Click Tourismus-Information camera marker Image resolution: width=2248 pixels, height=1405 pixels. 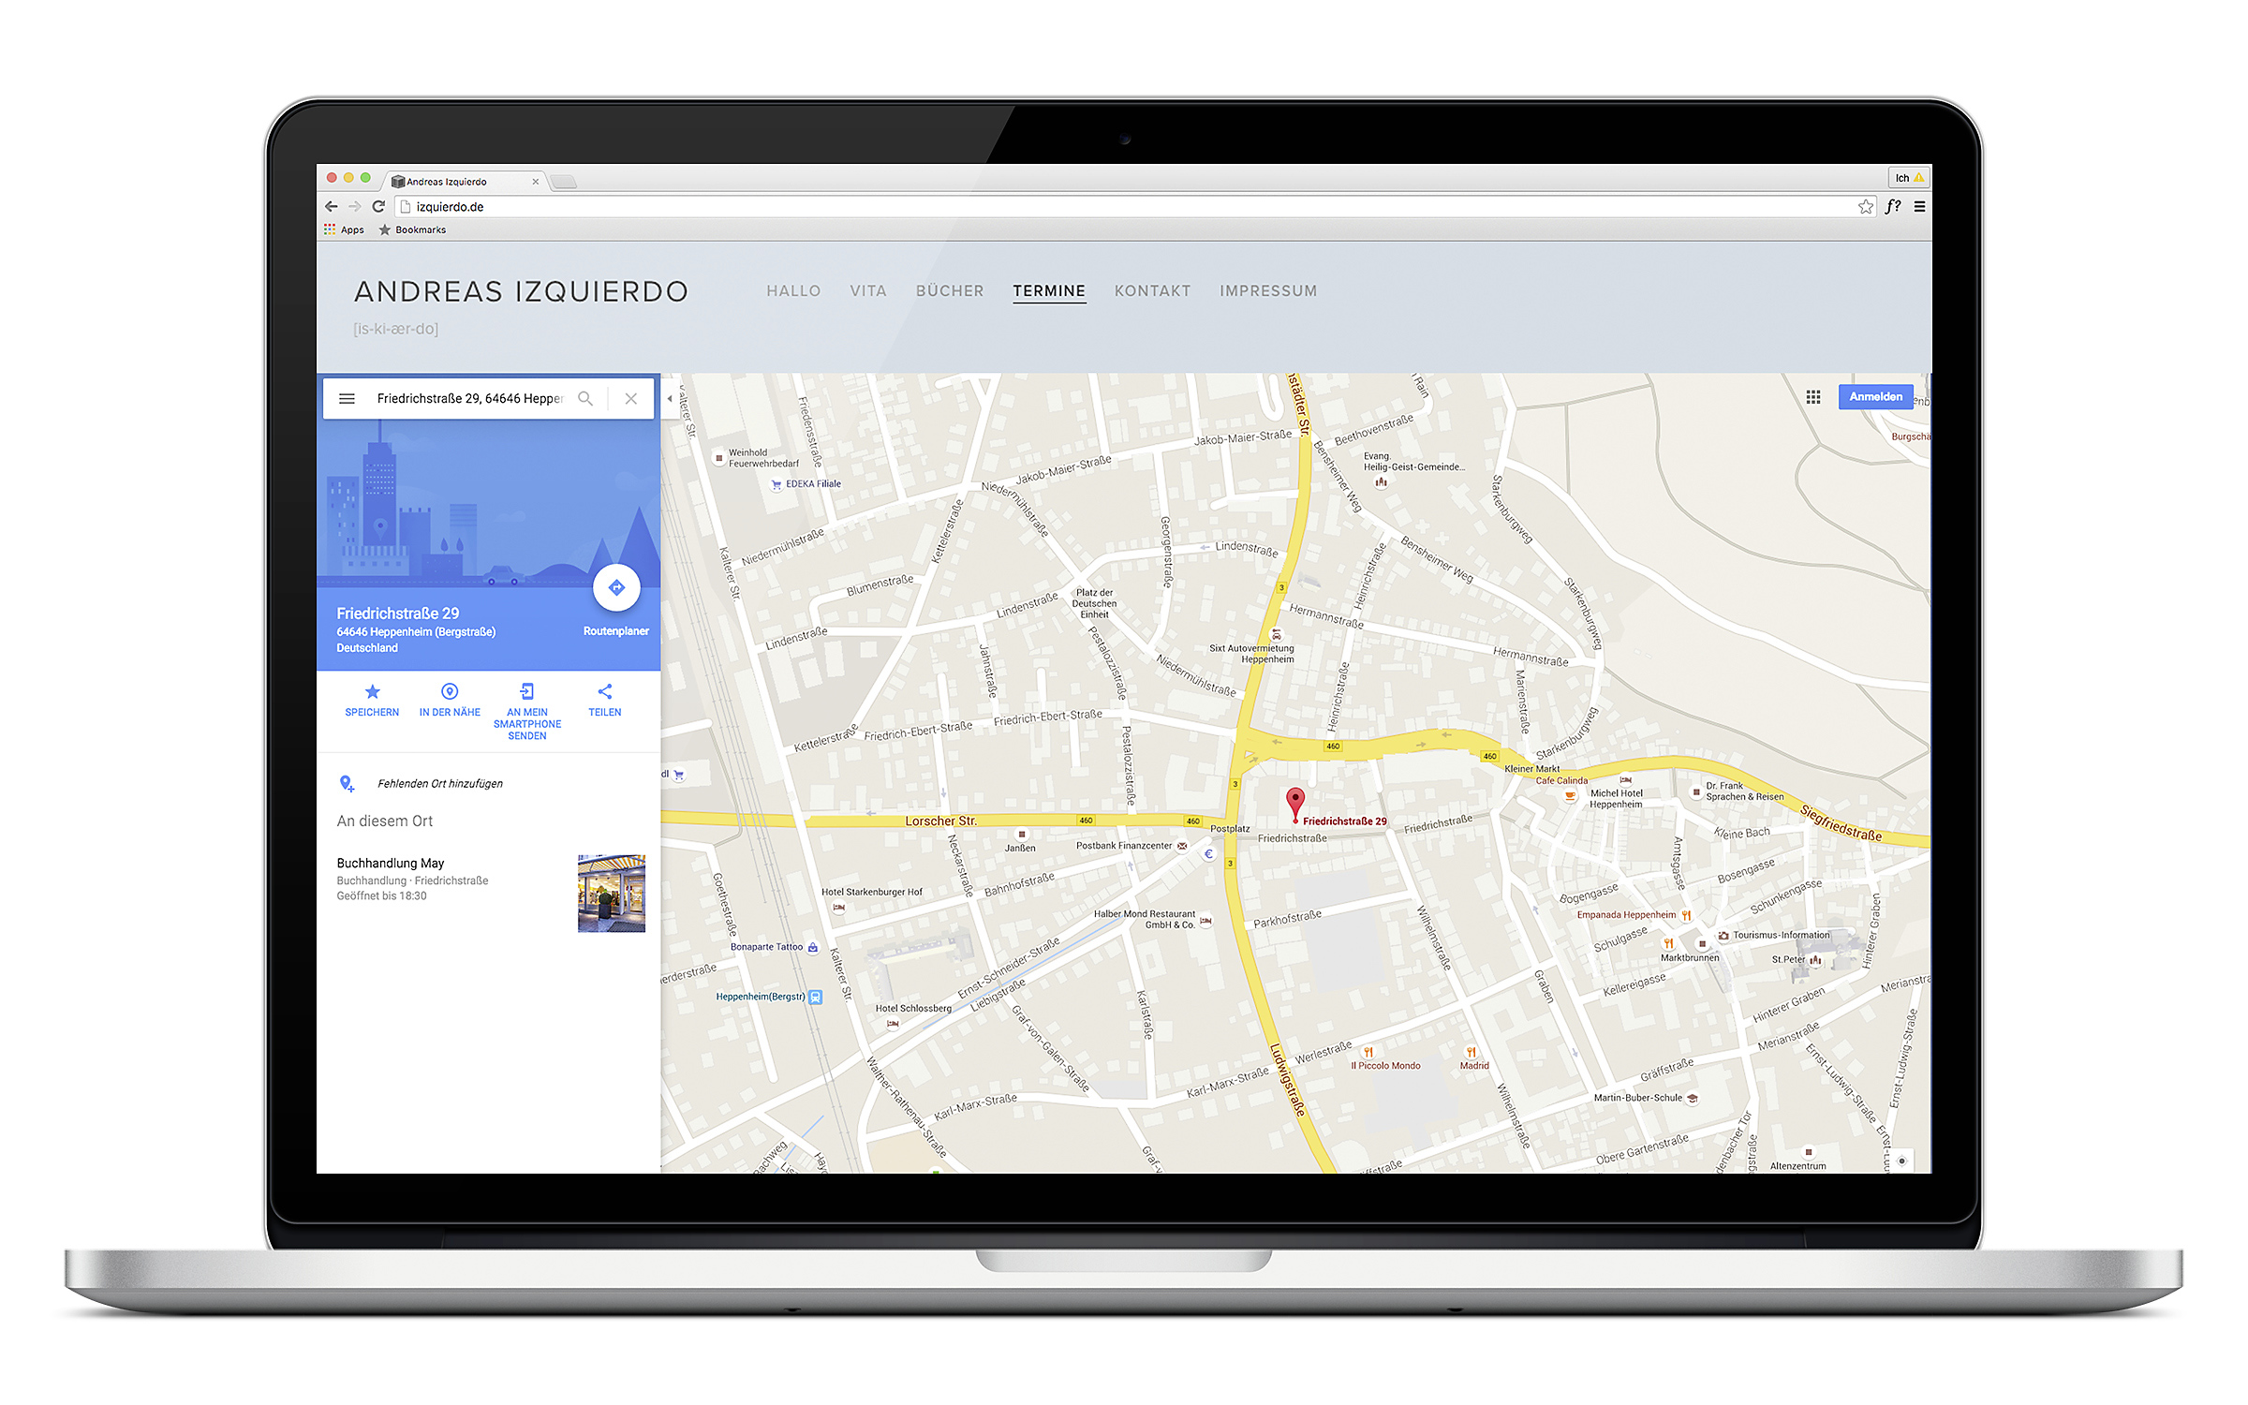click(x=1723, y=936)
